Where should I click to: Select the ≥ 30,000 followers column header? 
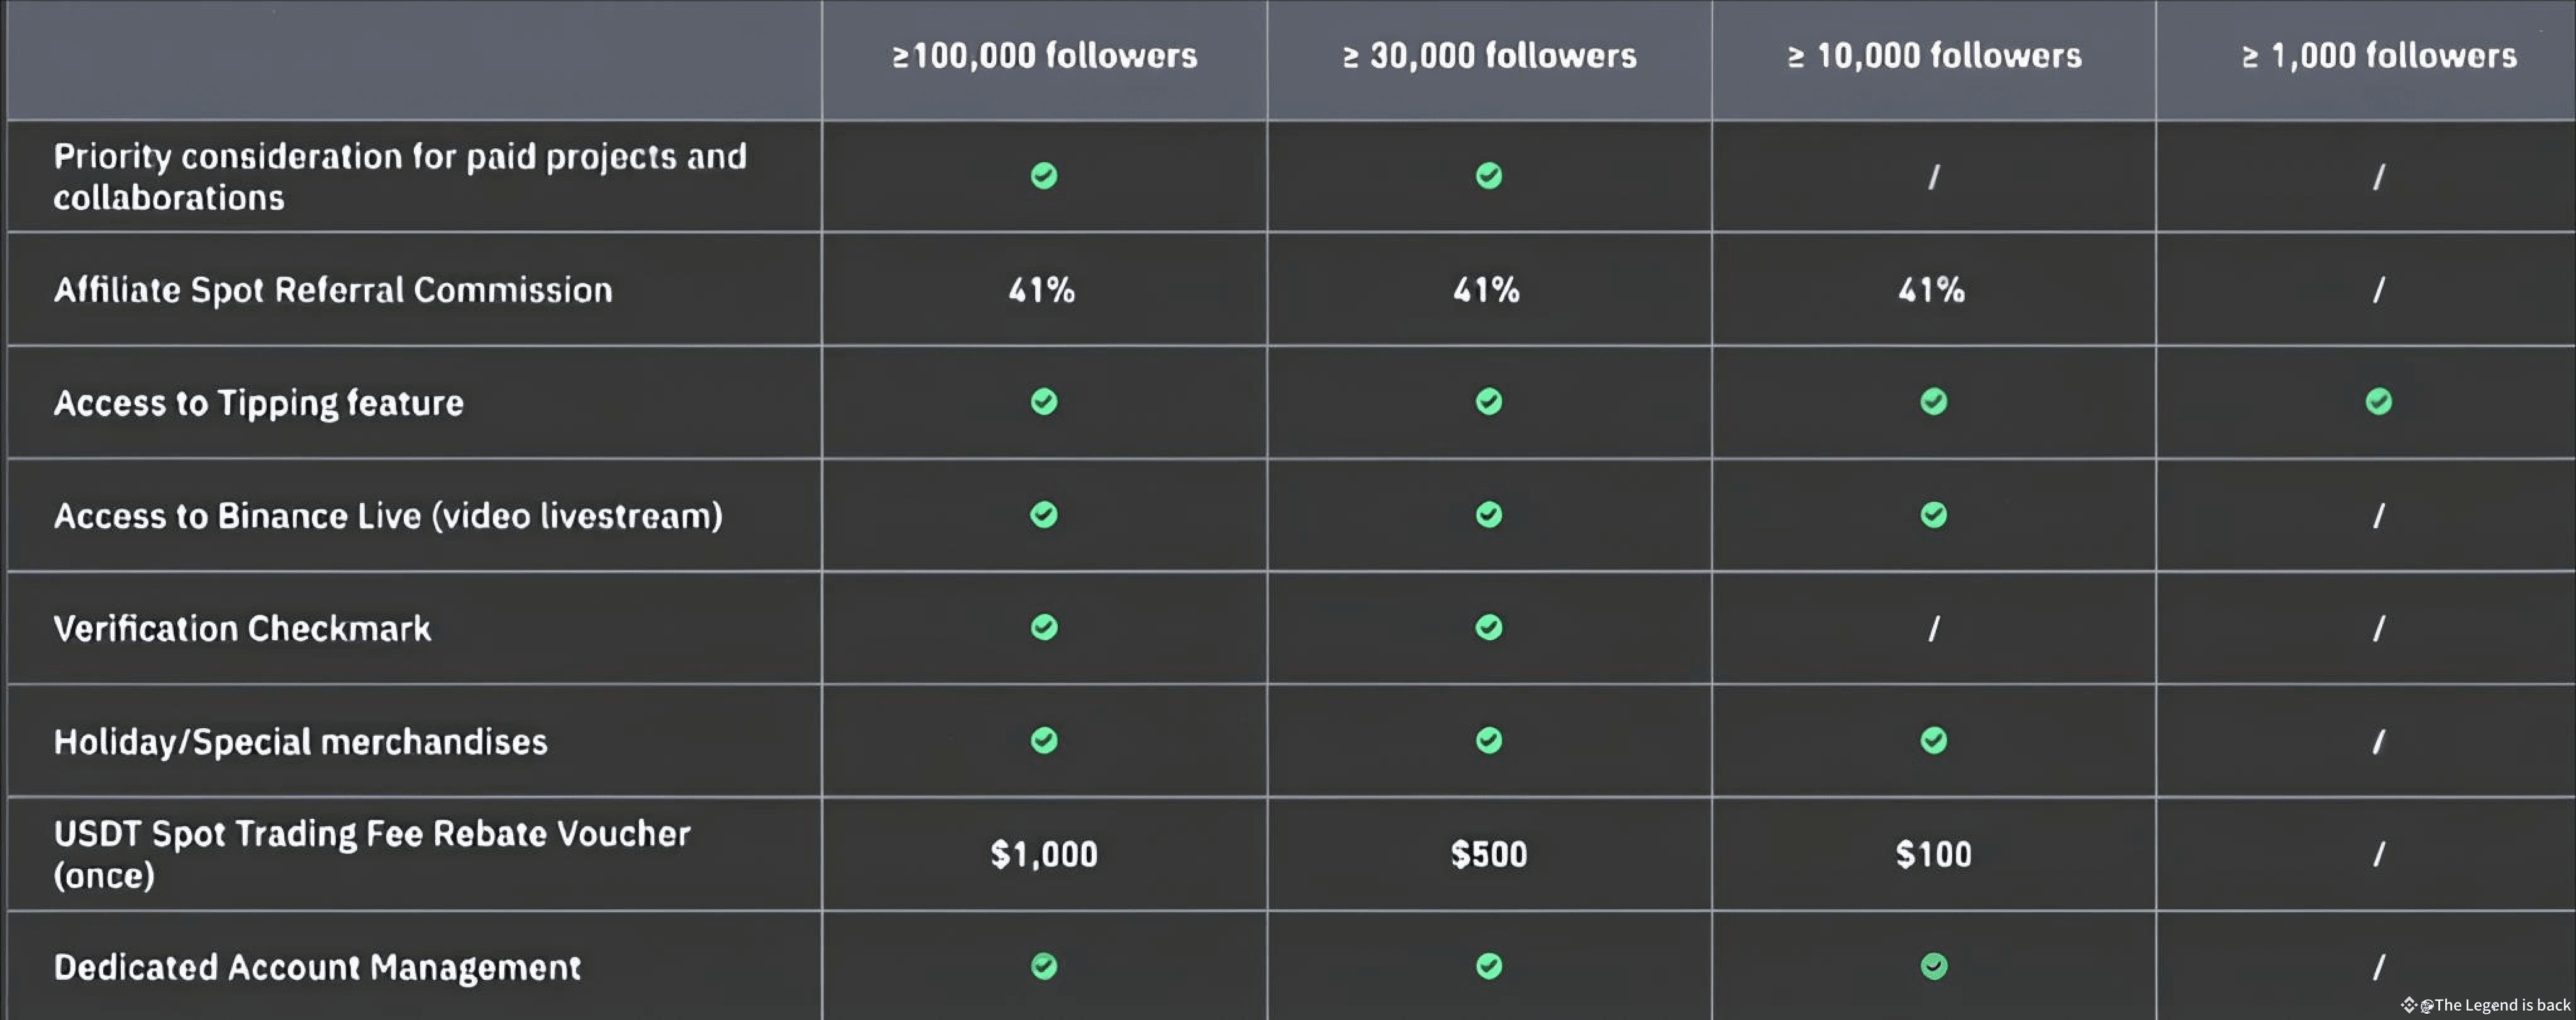[x=1489, y=56]
